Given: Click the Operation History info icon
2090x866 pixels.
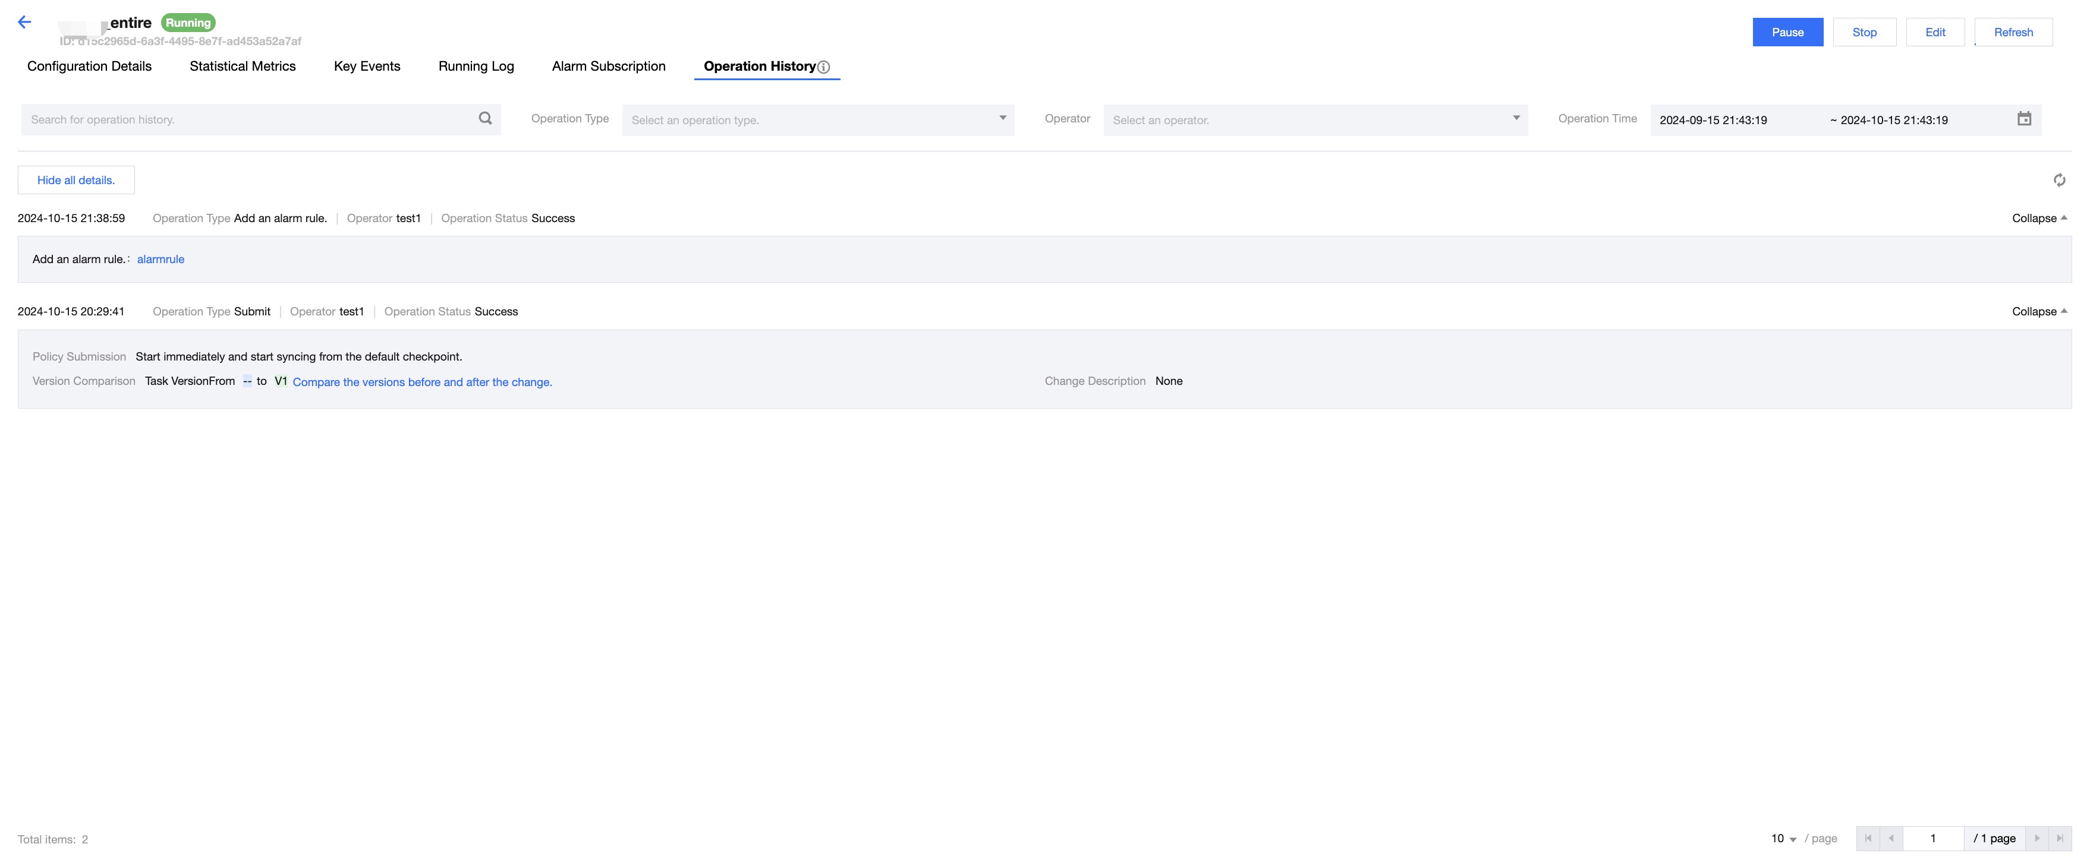Looking at the screenshot, I should [x=824, y=67].
